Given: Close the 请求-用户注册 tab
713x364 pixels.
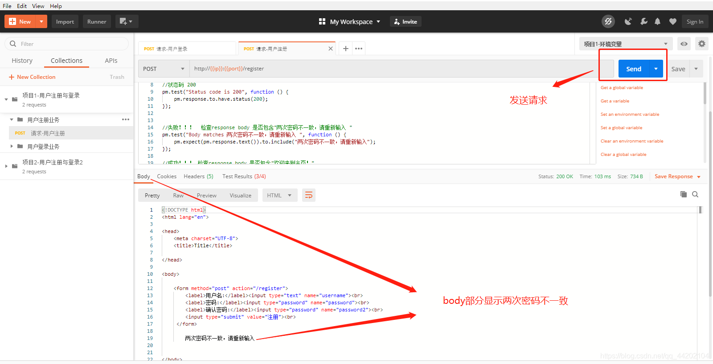Looking at the screenshot, I should (x=331, y=49).
